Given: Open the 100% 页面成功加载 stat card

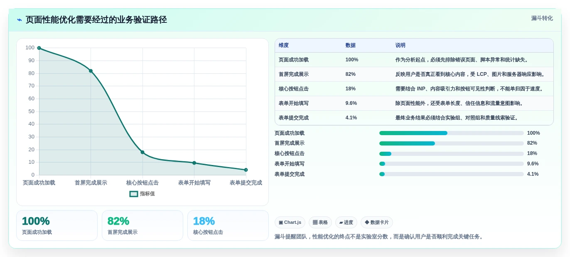Looking at the screenshot, I should (x=57, y=225).
